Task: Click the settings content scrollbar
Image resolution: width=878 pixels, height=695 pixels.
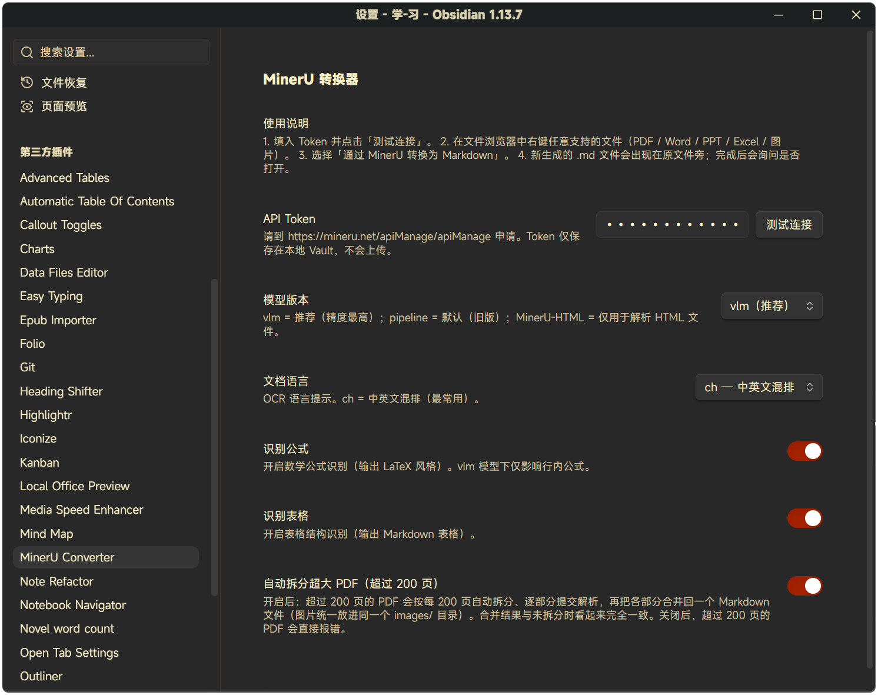Action: pos(870,350)
